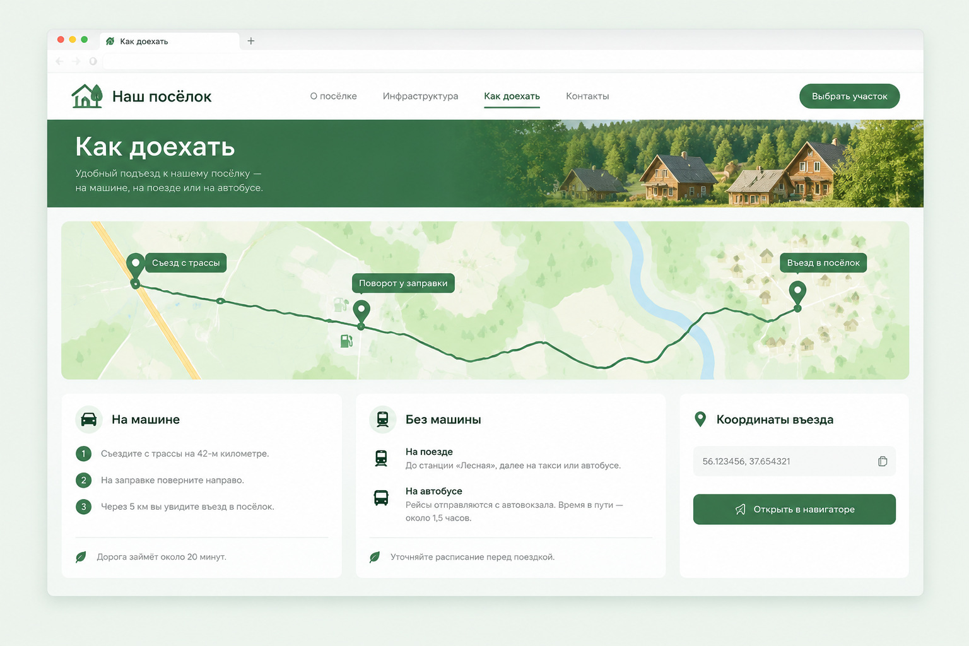
Task: Select the Въезд в посёлок map pin
Action: [x=797, y=293]
